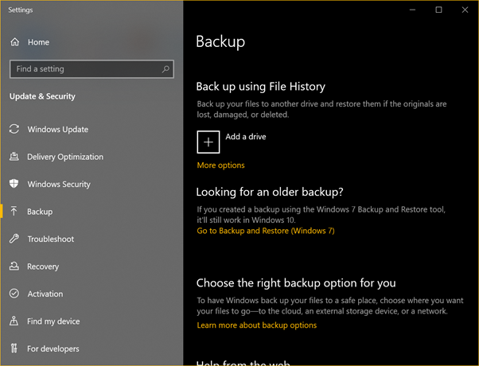Open For developers settings
The height and width of the screenshot is (366, 479).
click(53, 348)
